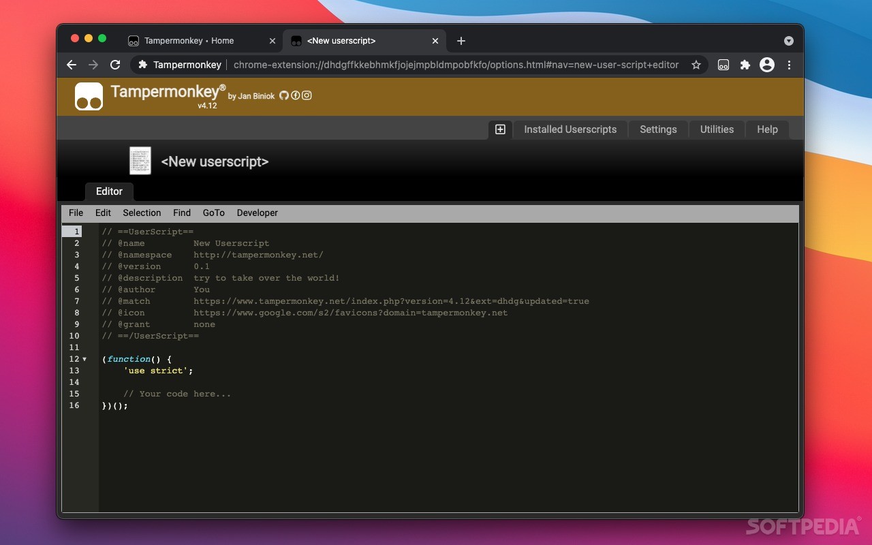Close the Tampermonkey Home tab
This screenshot has height=545, width=872.
tap(272, 41)
